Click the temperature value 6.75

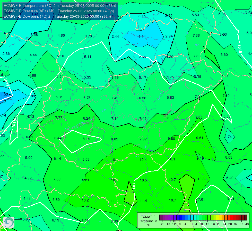(87, 98)
